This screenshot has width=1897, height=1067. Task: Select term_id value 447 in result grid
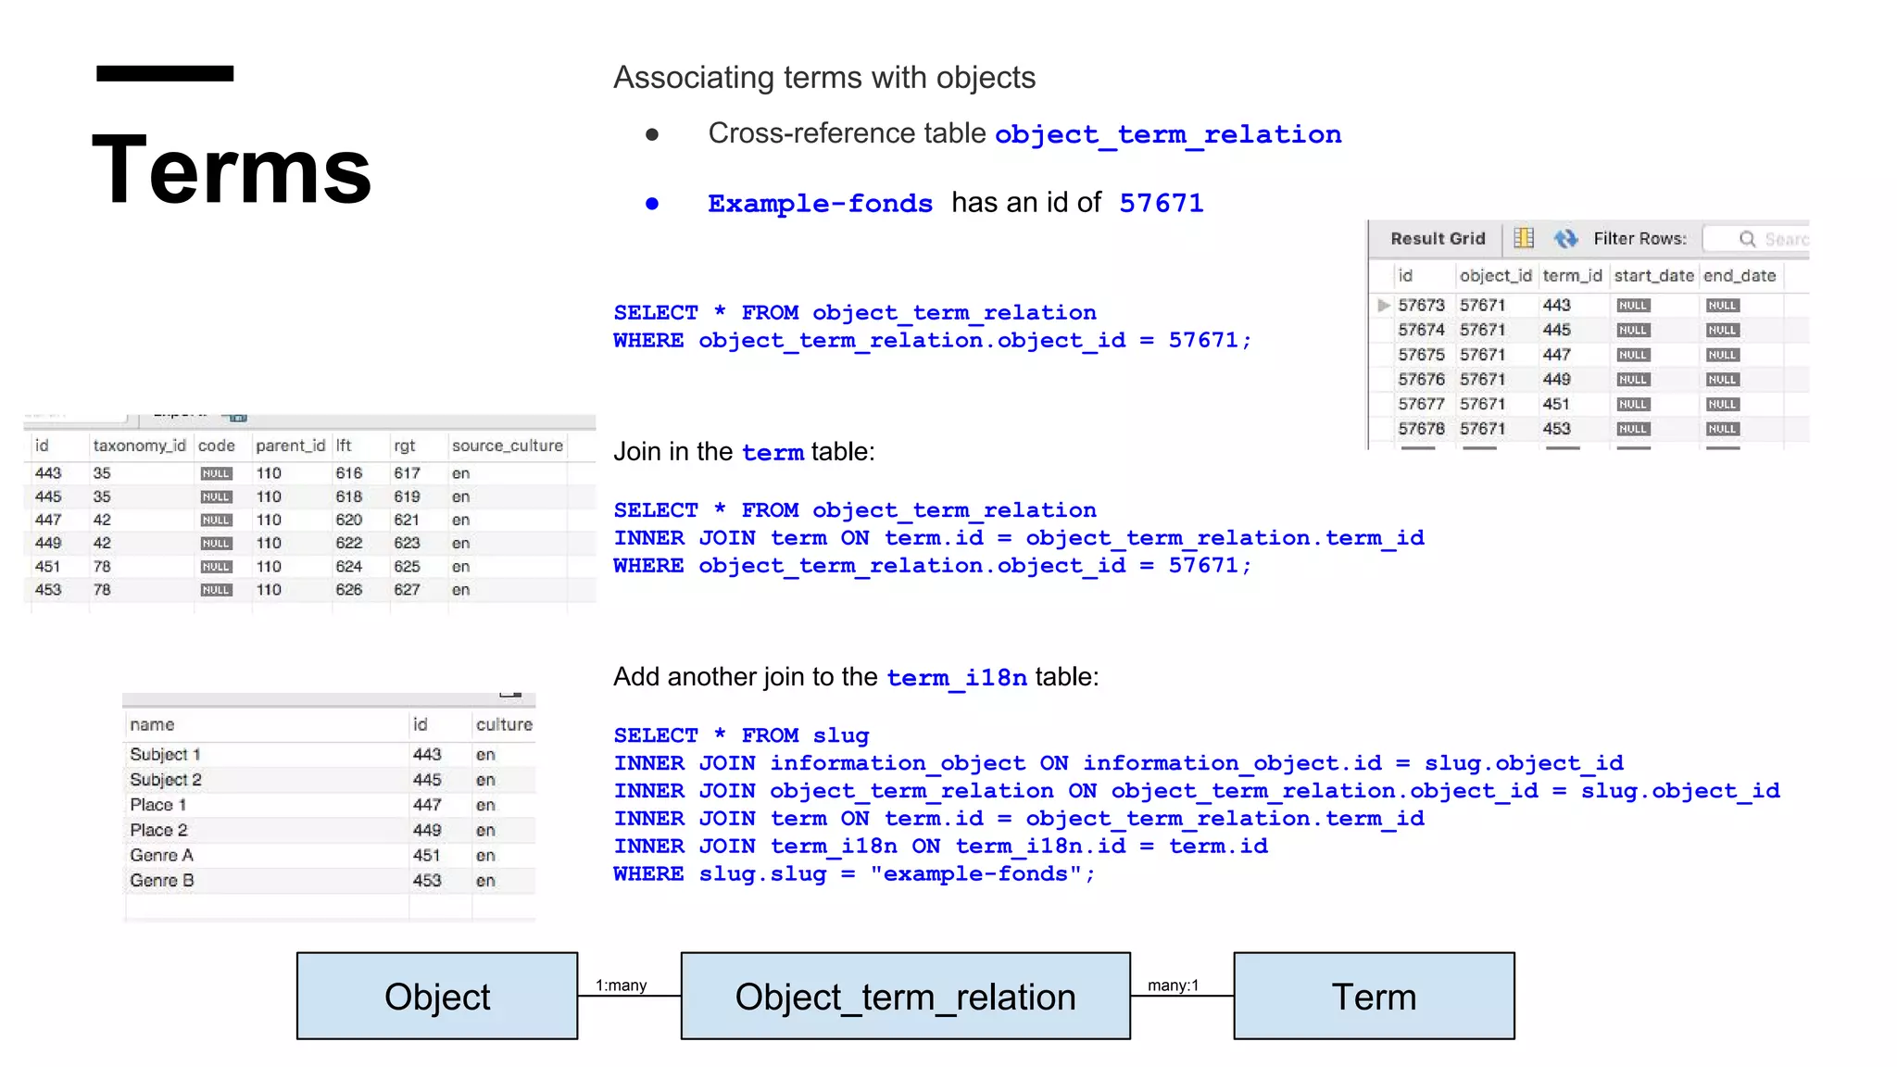point(1556,355)
